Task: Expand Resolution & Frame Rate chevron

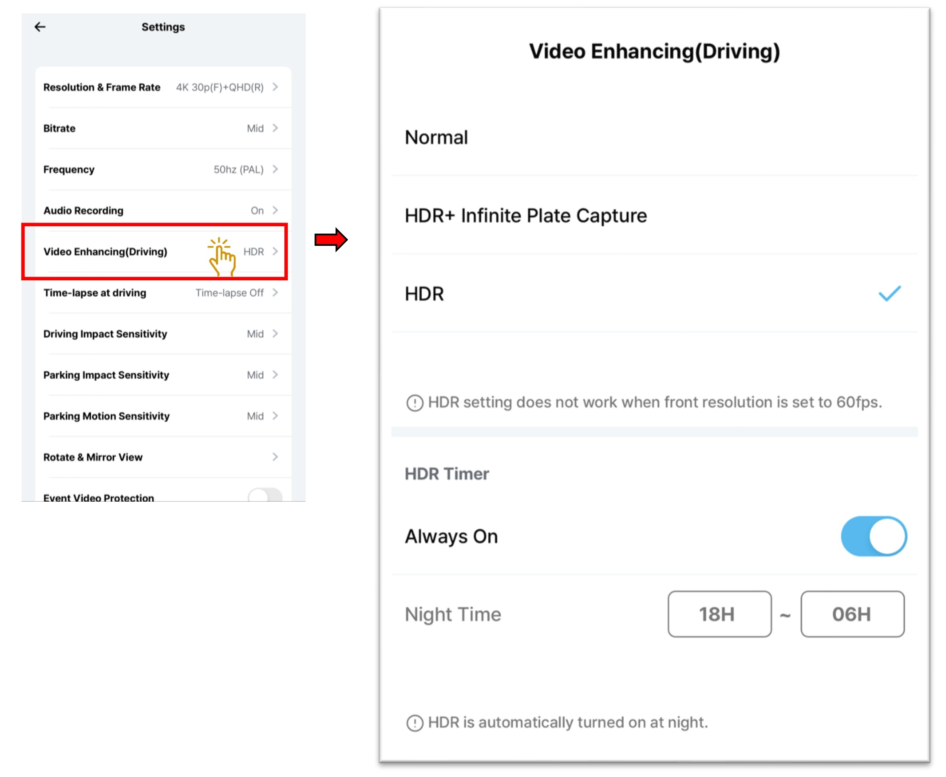Action: click(x=275, y=87)
